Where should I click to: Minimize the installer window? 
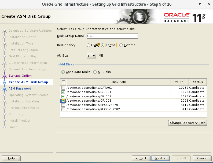coord(191,4)
